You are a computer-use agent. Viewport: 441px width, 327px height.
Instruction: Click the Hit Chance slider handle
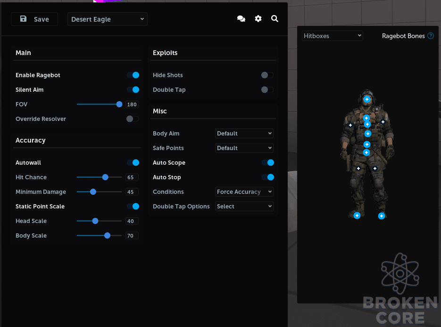(105, 177)
